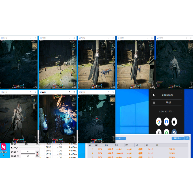Click the phone handset icon in login panel
Viewport: 193px width, 193px height.
click(154, 95)
